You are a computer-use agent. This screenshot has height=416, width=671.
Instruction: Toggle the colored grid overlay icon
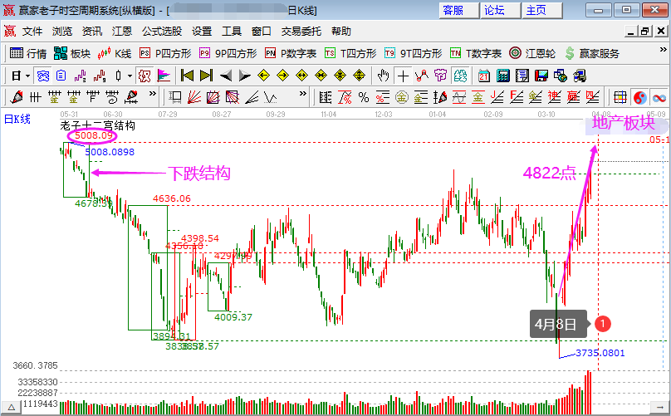[x=620, y=98]
